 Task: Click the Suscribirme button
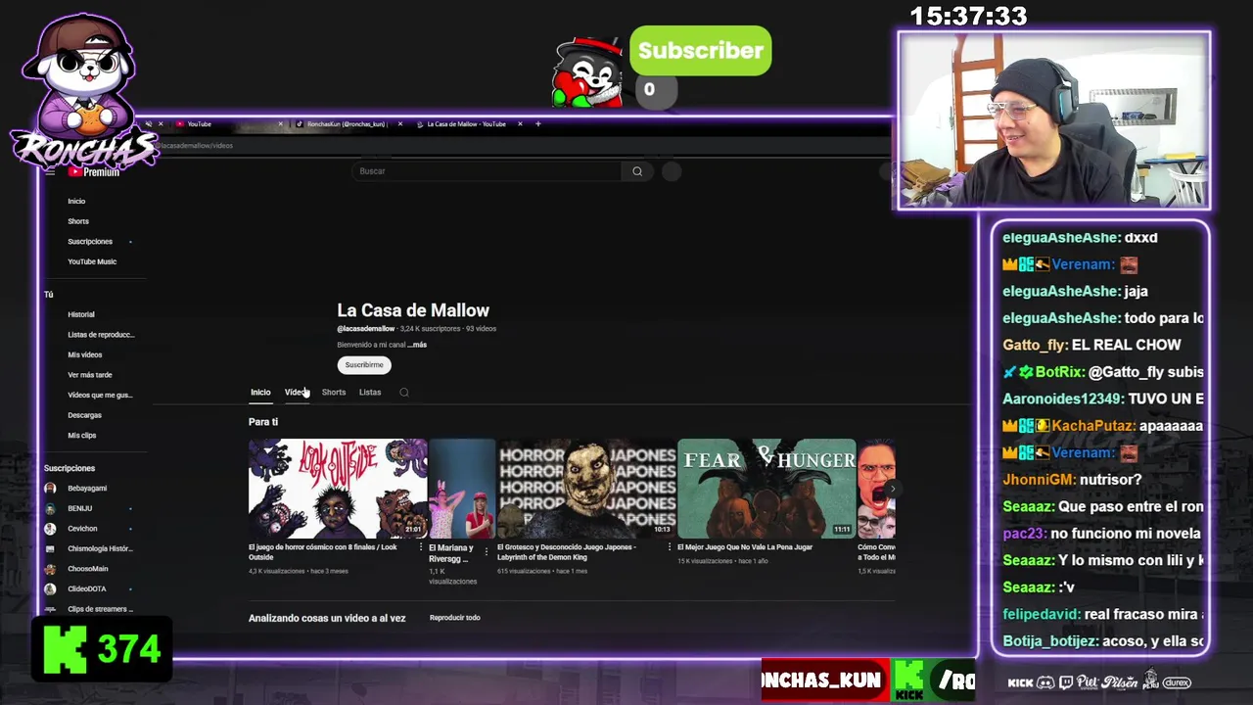coord(364,365)
